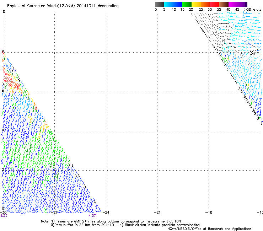Click the orange 25-30 knots legend segment

(x=205, y=4)
